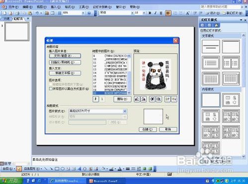
Task: Open the font size dropdown
Action: (x=144, y=13)
